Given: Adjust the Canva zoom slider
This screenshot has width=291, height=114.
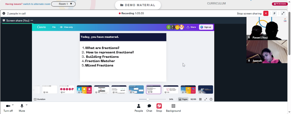Looking at the screenshot, I should pyautogui.click(x=148, y=99).
